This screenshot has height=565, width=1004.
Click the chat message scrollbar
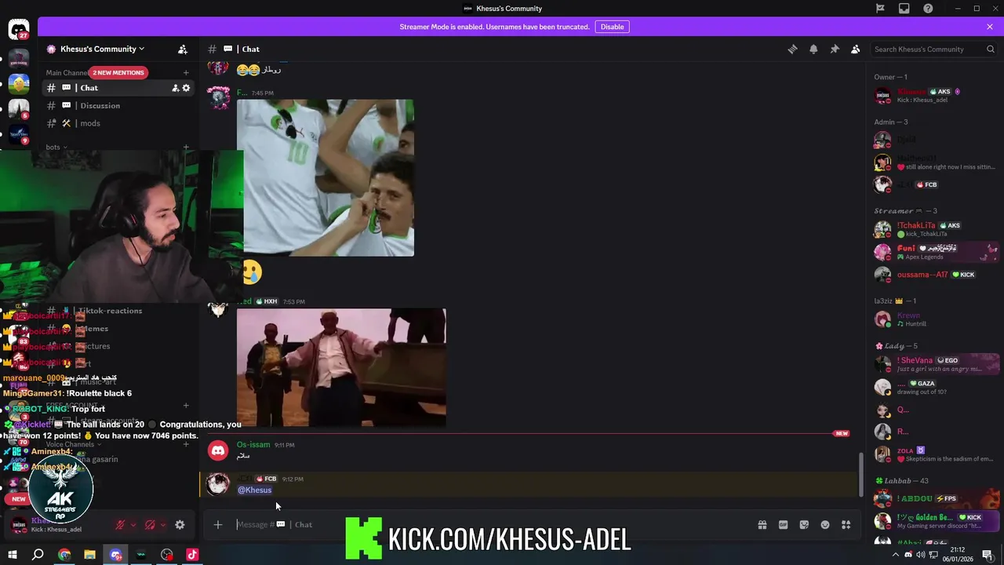pos(861,474)
